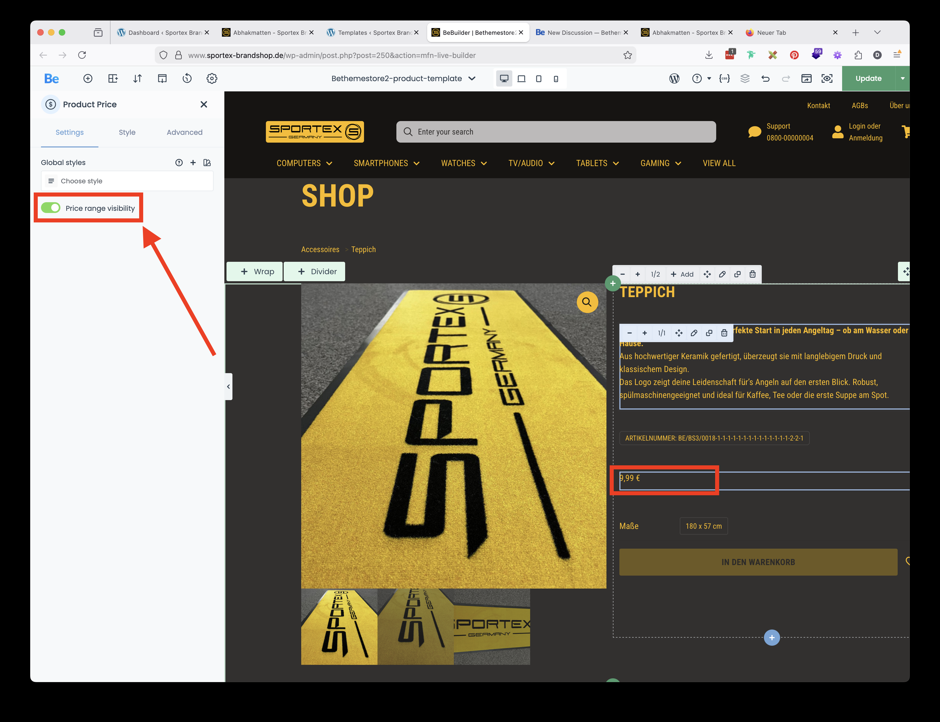The height and width of the screenshot is (722, 940).
Task: Open the Choose style dropdown
Action: [x=127, y=181]
